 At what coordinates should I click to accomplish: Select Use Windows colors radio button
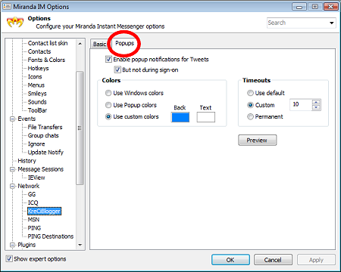(108, 93)
